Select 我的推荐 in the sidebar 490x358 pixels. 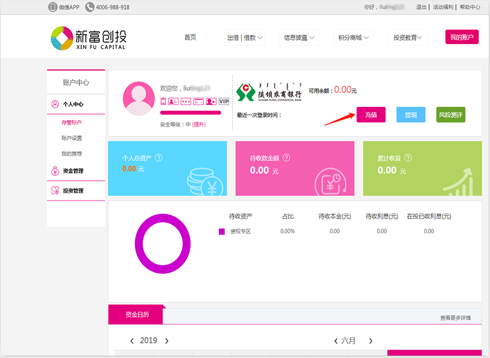click(x=72, y=154)
